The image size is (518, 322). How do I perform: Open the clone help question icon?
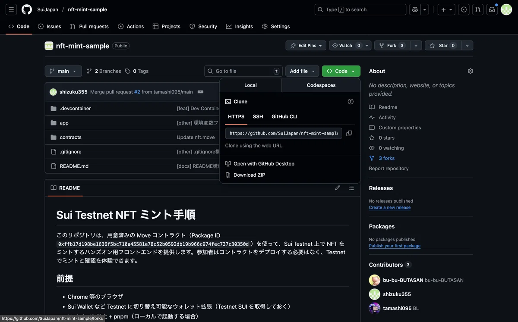351,102
